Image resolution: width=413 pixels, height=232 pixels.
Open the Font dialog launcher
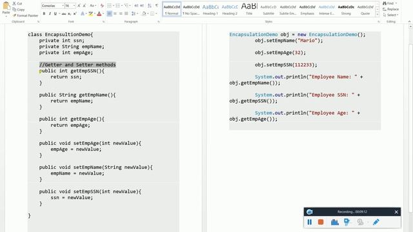click(x=103, y=22)
